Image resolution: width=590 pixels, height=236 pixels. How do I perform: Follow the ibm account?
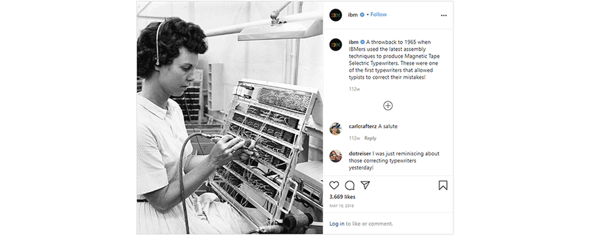pos(379,14)
